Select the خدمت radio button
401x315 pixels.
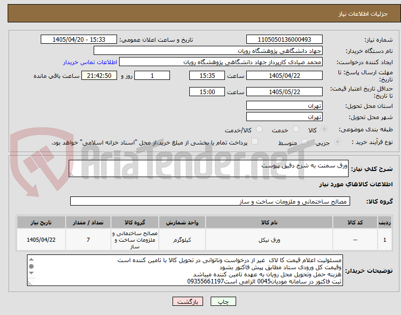[296, 129]
